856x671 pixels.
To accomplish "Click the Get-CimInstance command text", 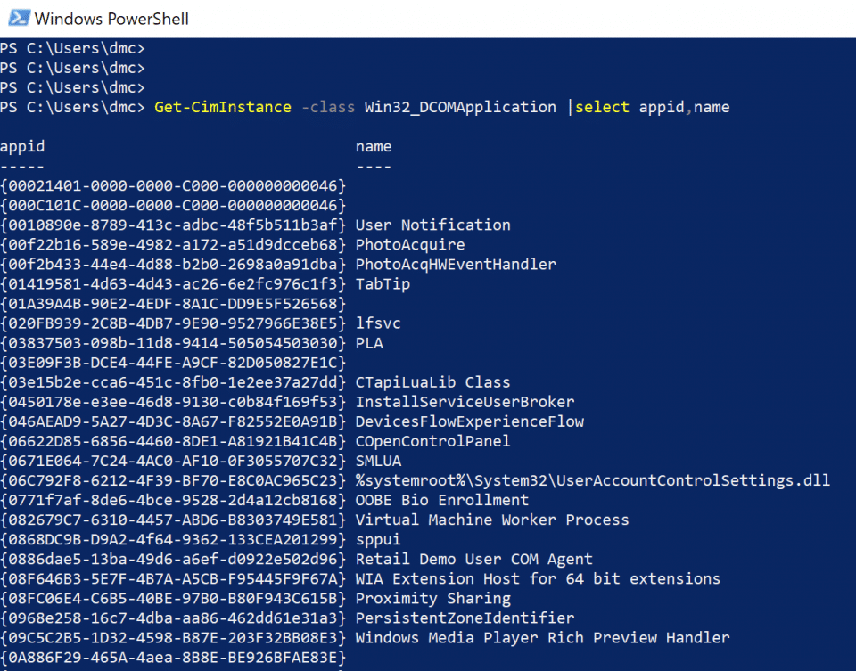I will pyautogui.click(x=223, y=107).
